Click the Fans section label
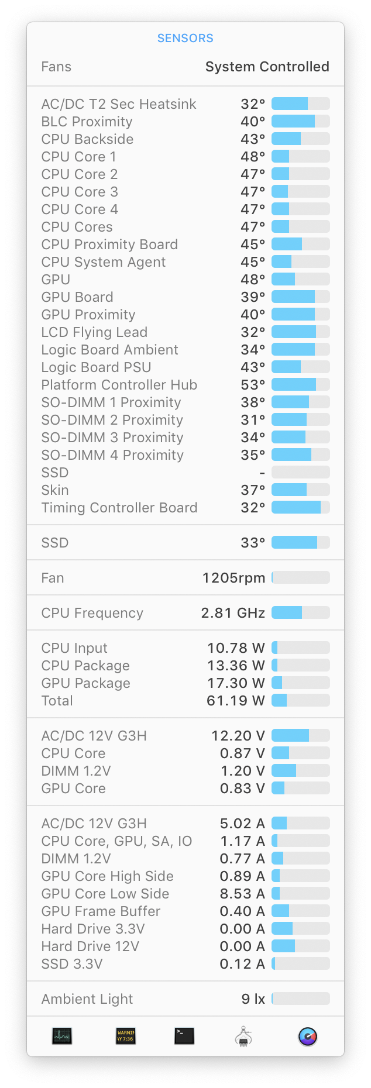This screenshot has height=1088, width=371. (x=56, y=67)
